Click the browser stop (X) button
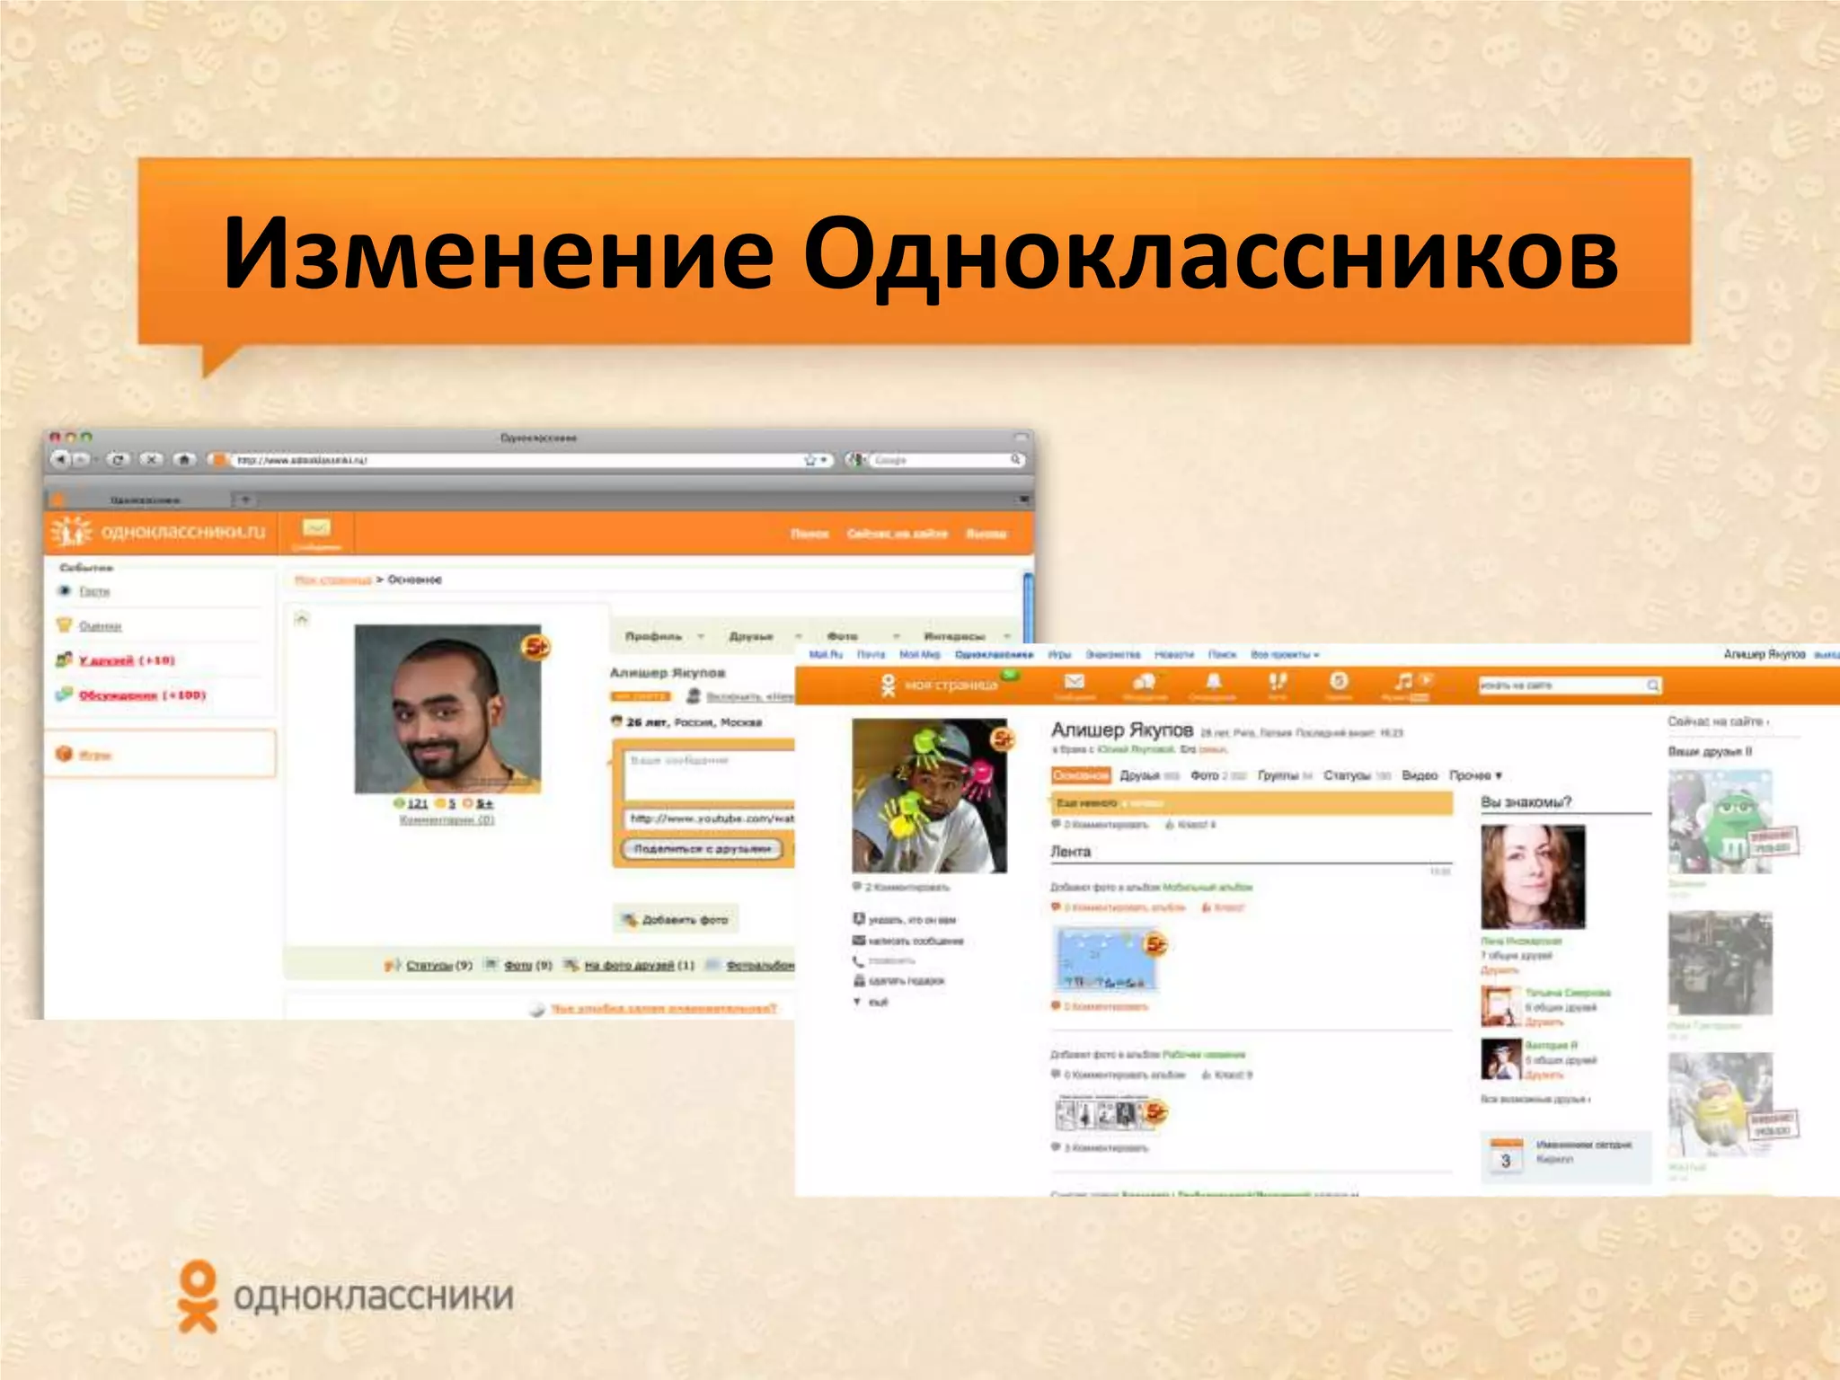 tap(151, 459)
